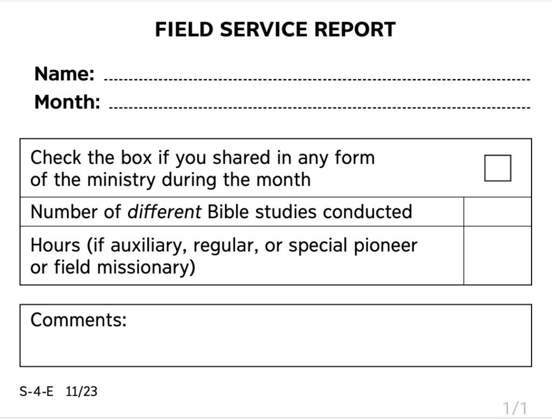Click the 1/1 page indicator

click(515, 408)
